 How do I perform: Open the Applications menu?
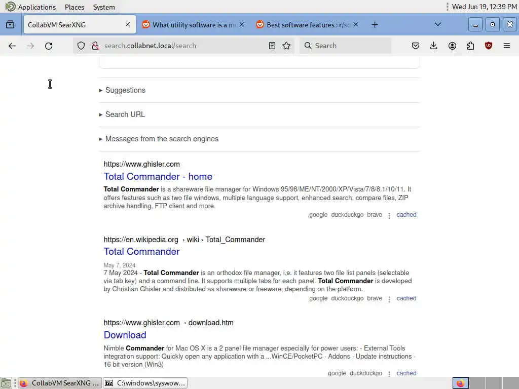(31, 7)
